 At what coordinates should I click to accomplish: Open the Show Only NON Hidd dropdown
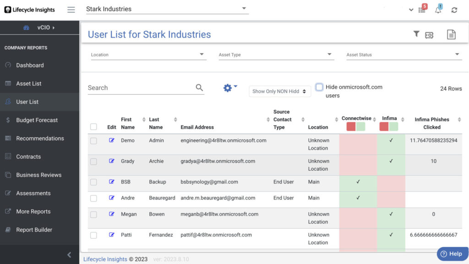[x=280, y=92]
